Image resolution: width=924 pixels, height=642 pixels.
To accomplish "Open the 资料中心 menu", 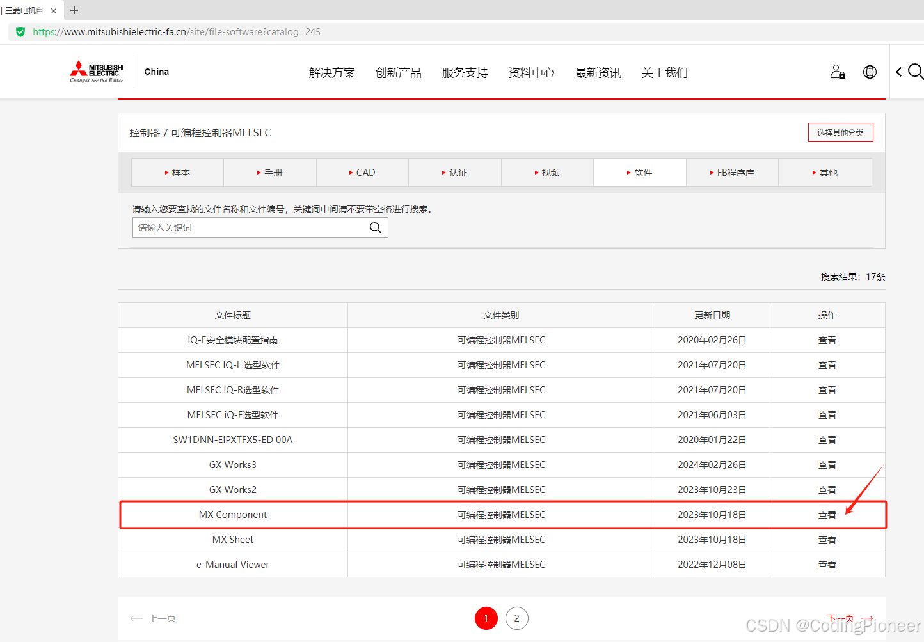I will [x=531, y=72].
